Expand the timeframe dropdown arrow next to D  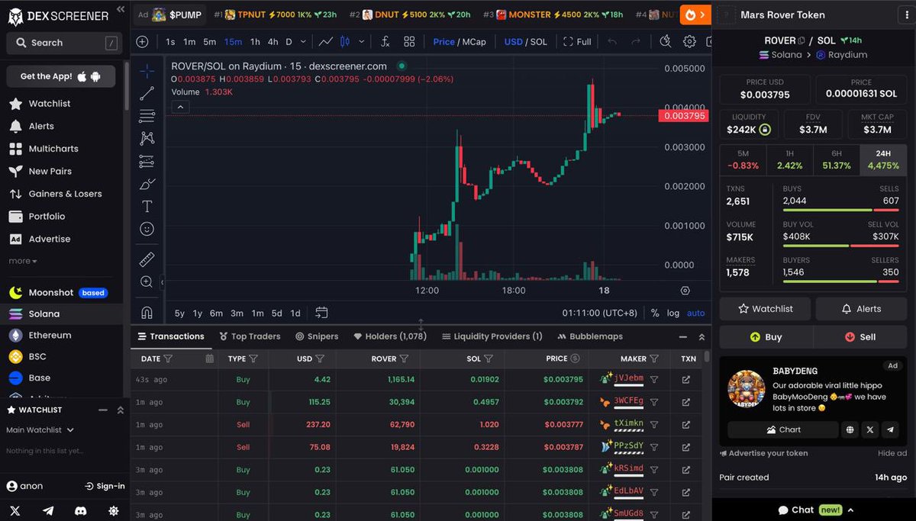304,42
